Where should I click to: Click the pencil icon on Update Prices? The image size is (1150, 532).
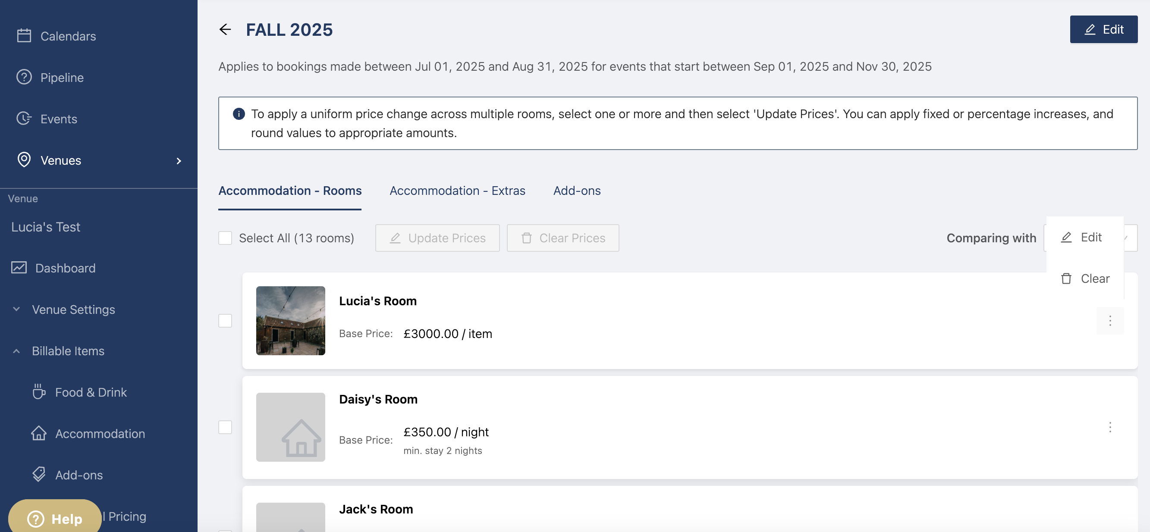(395, 238)
